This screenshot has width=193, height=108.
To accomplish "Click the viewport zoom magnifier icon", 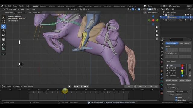I will click(x=157, y=27).
